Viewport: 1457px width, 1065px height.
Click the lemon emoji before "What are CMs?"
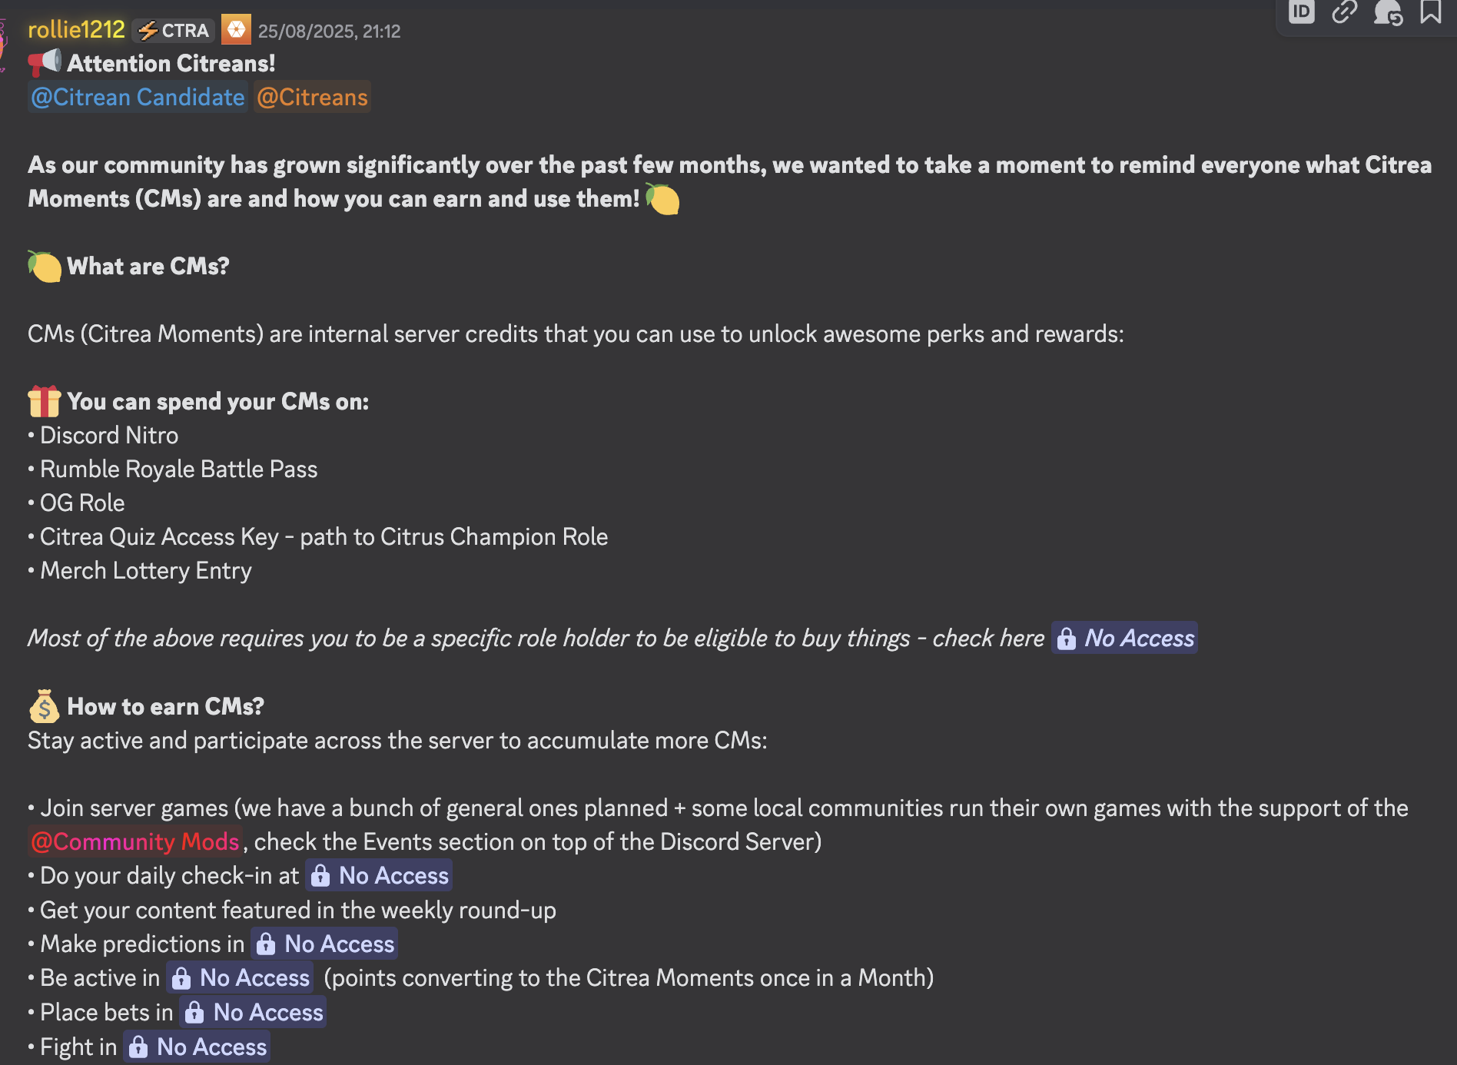tap(44, 266)
